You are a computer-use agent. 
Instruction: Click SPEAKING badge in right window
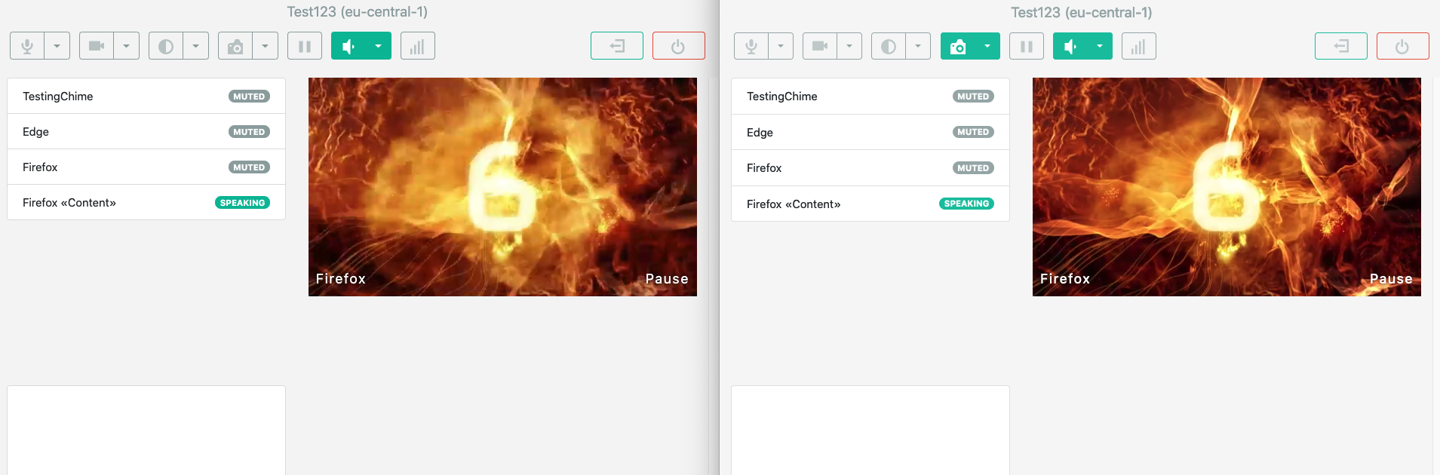tap(966, 204)
